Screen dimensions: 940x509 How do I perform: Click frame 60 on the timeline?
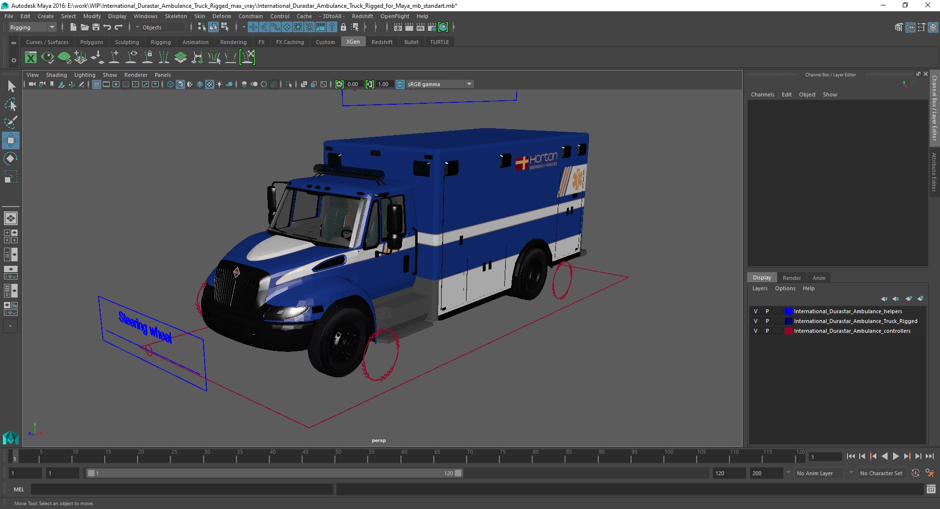click(404, 457)
